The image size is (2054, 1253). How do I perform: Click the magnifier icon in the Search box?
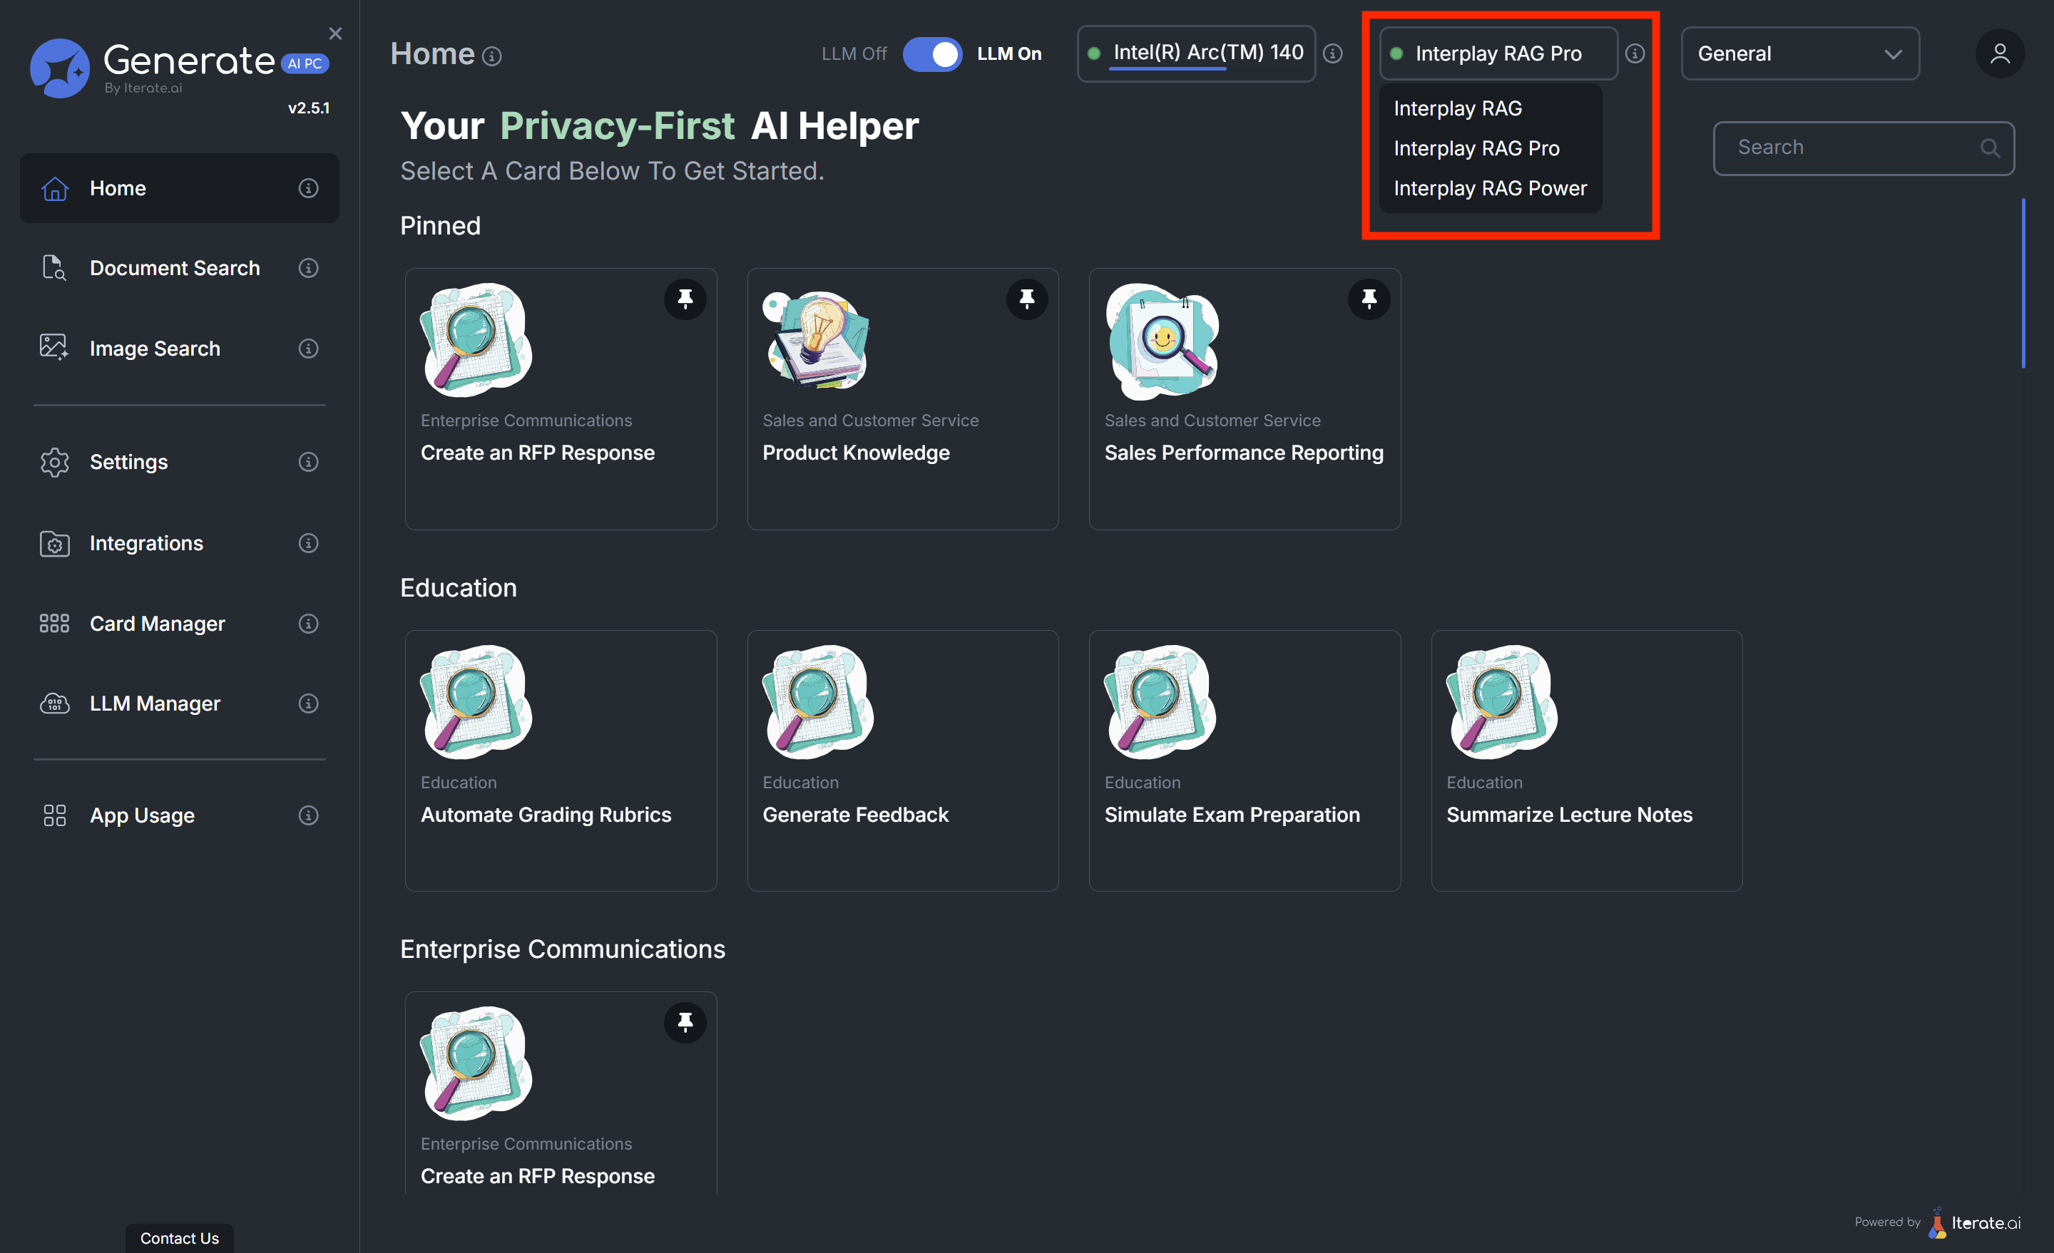pyautogui.click(x=1990, y=148)
